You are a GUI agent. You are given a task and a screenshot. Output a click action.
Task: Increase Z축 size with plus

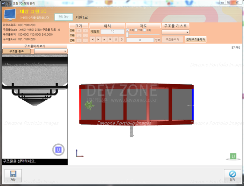click(79, 41)
